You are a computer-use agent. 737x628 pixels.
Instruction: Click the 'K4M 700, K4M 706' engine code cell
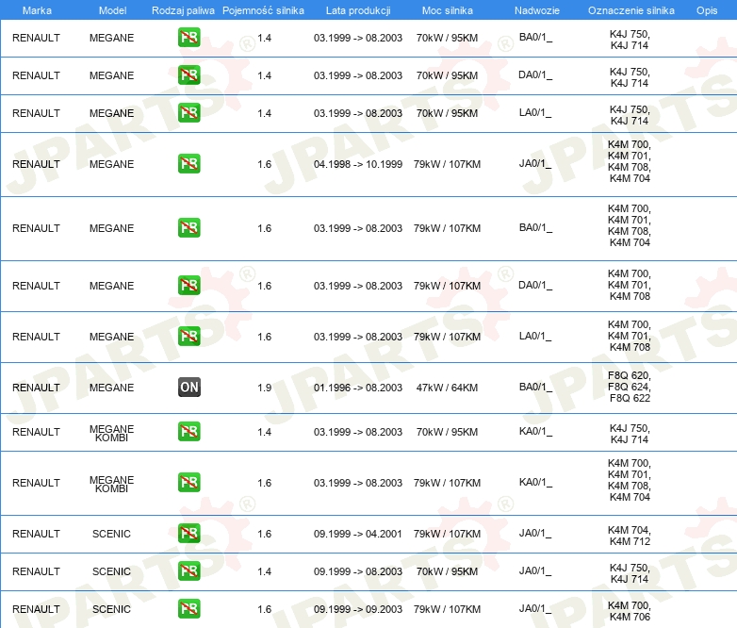coord(630,611)
